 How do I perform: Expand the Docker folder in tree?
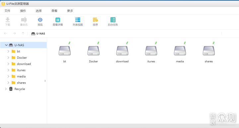8,57
